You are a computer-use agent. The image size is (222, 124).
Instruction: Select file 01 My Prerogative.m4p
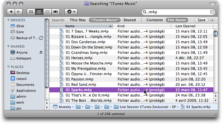(131, 69)
